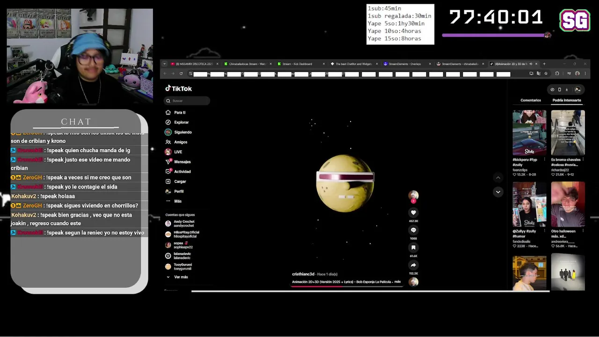Mute the TikTok tab audio icon

tap(532, 64)
